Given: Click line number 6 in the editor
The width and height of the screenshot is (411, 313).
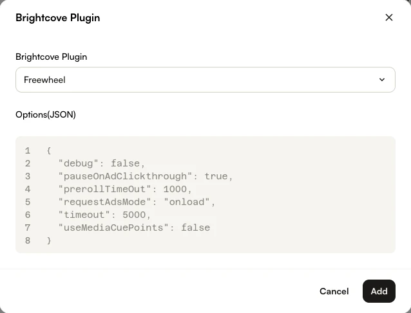Looking at the screenshot, I should click(x=28, y=215).
